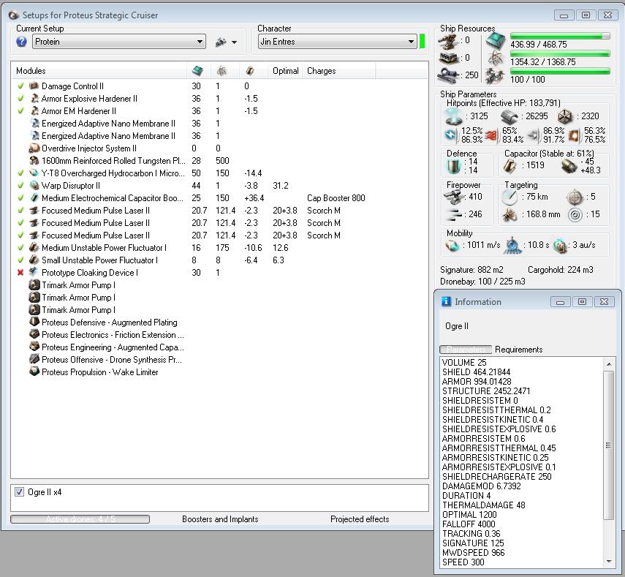This screenshot has height=577, width=625.
Task: Click the Proteus Propulsion Wake Limiter icon
Action: click(x=34, y=372)
